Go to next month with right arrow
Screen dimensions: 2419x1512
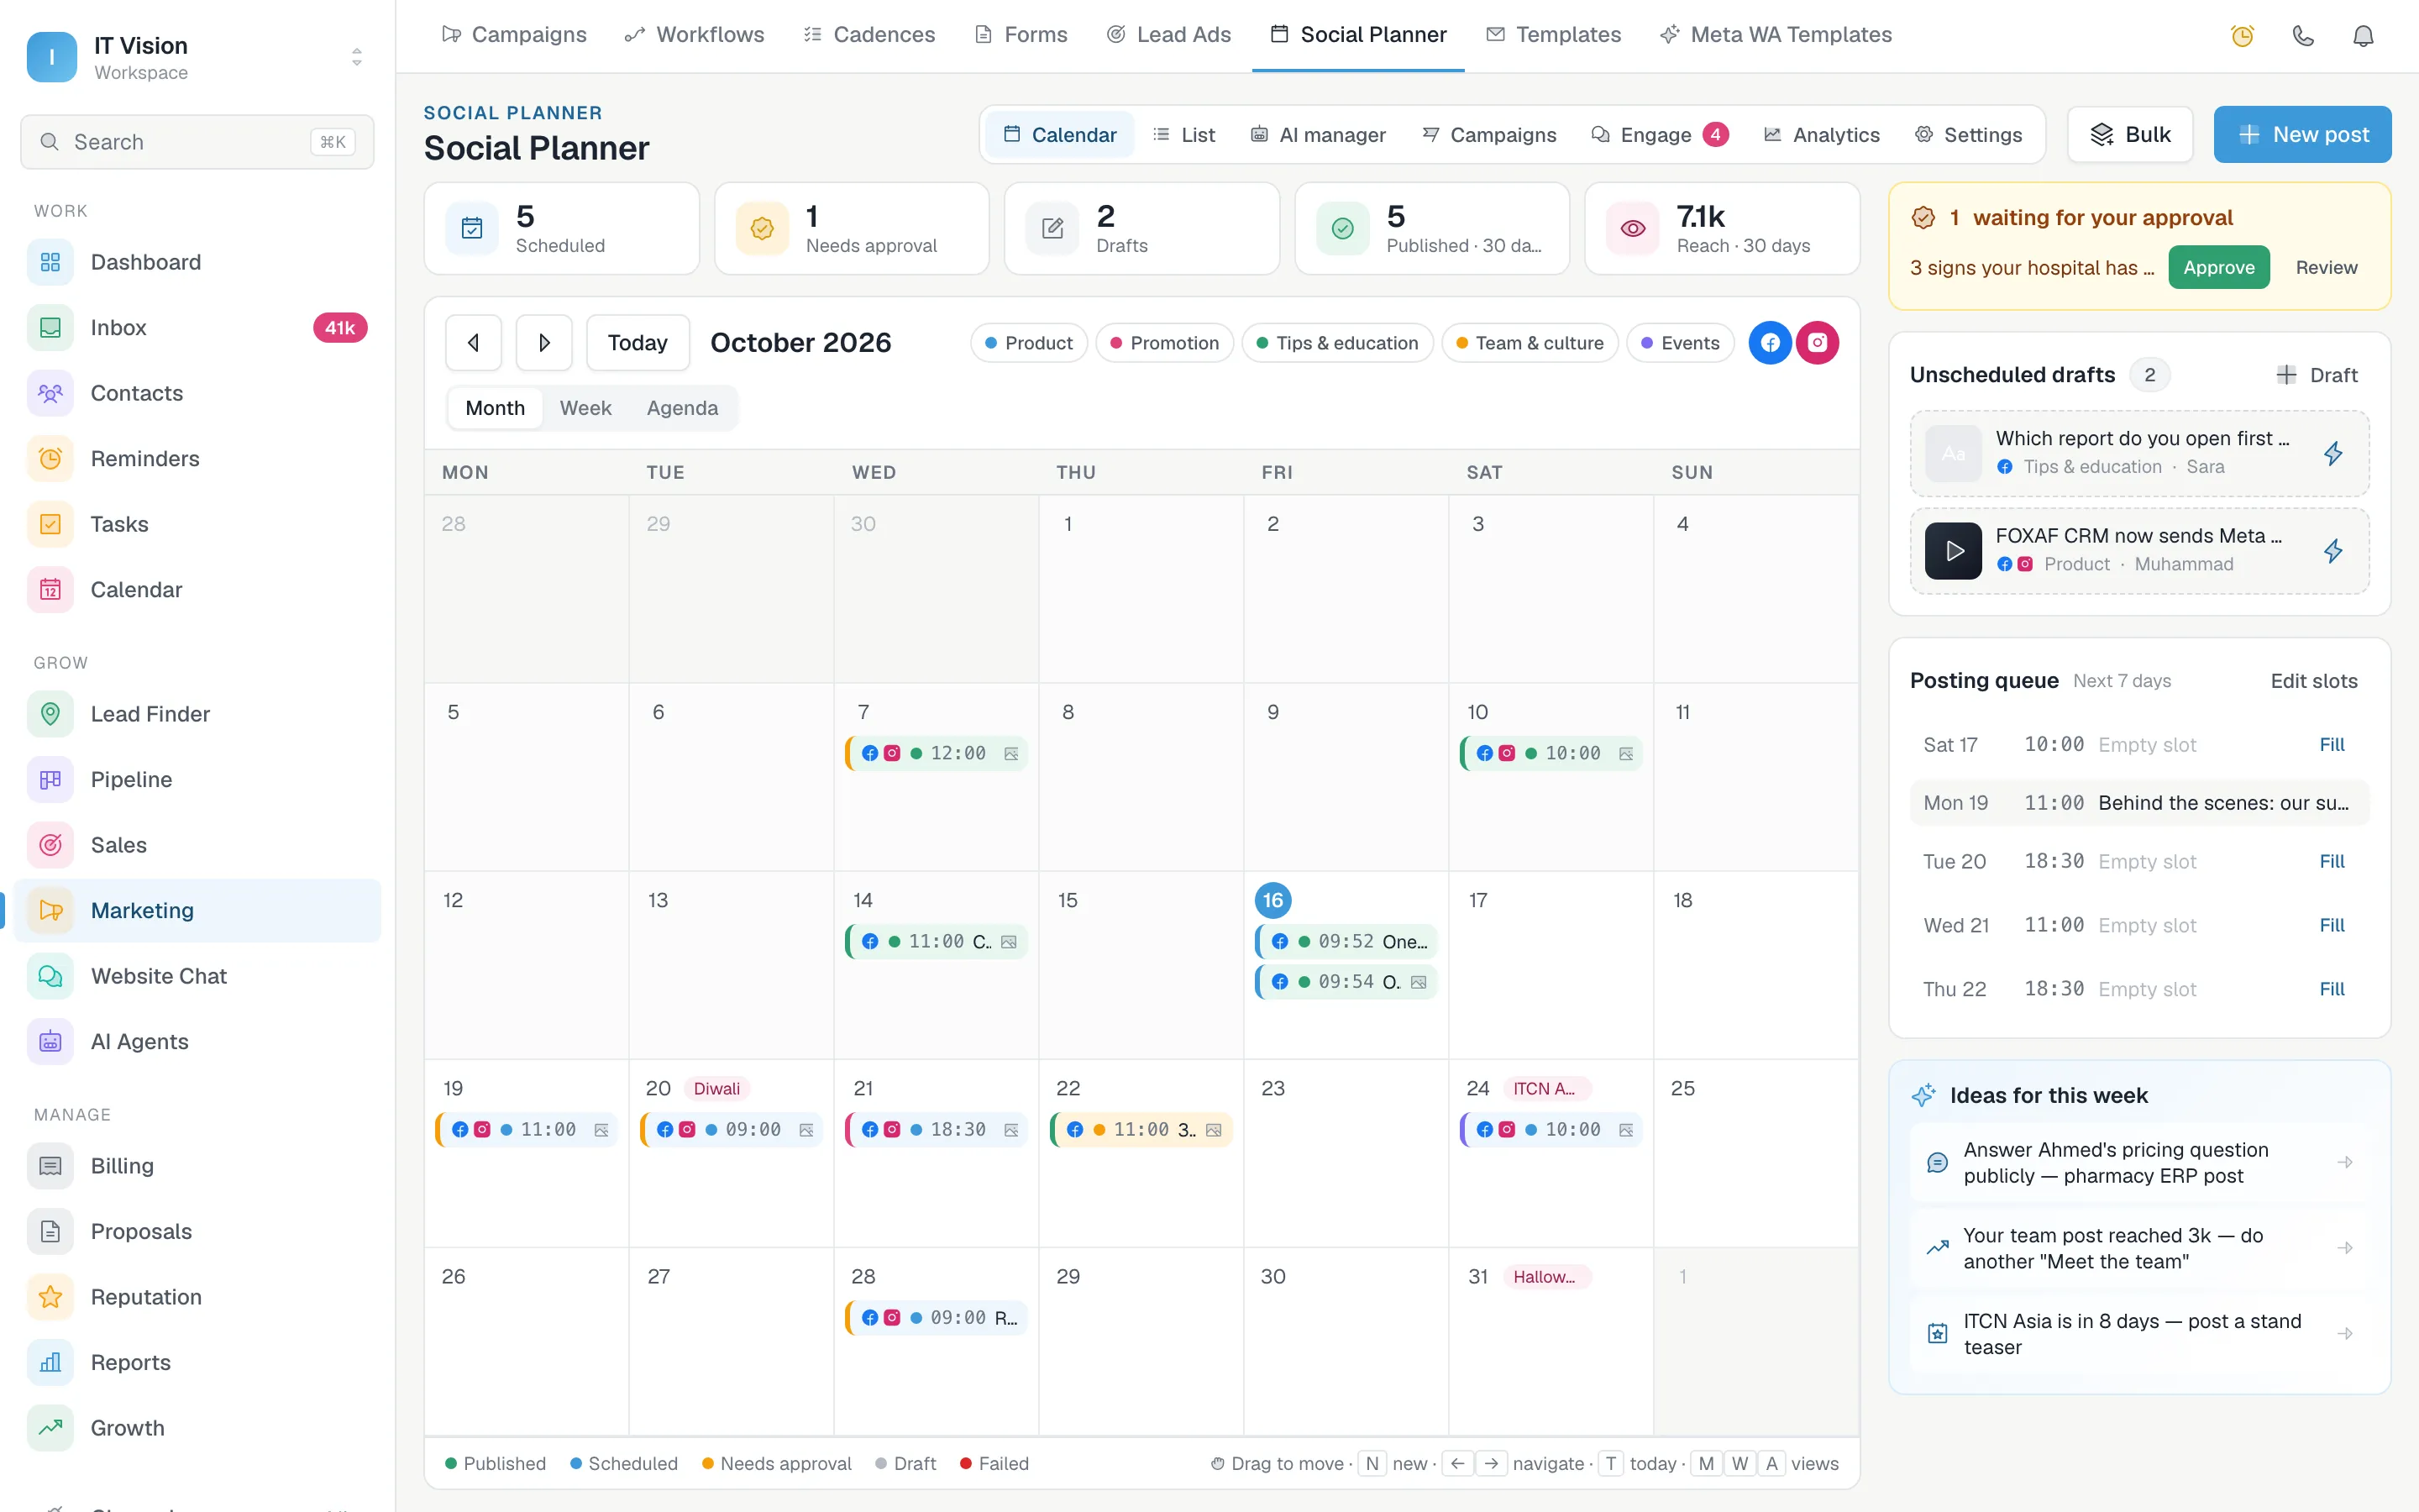coord(543,343)
